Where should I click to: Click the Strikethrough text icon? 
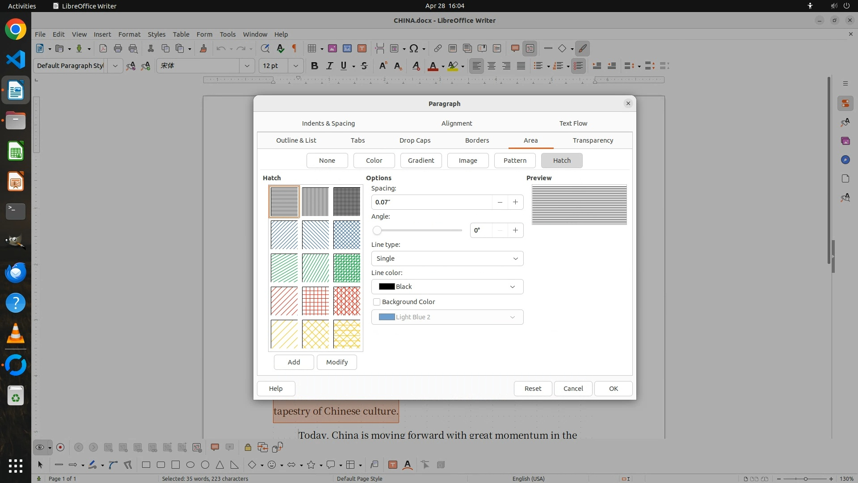[364, 66]
